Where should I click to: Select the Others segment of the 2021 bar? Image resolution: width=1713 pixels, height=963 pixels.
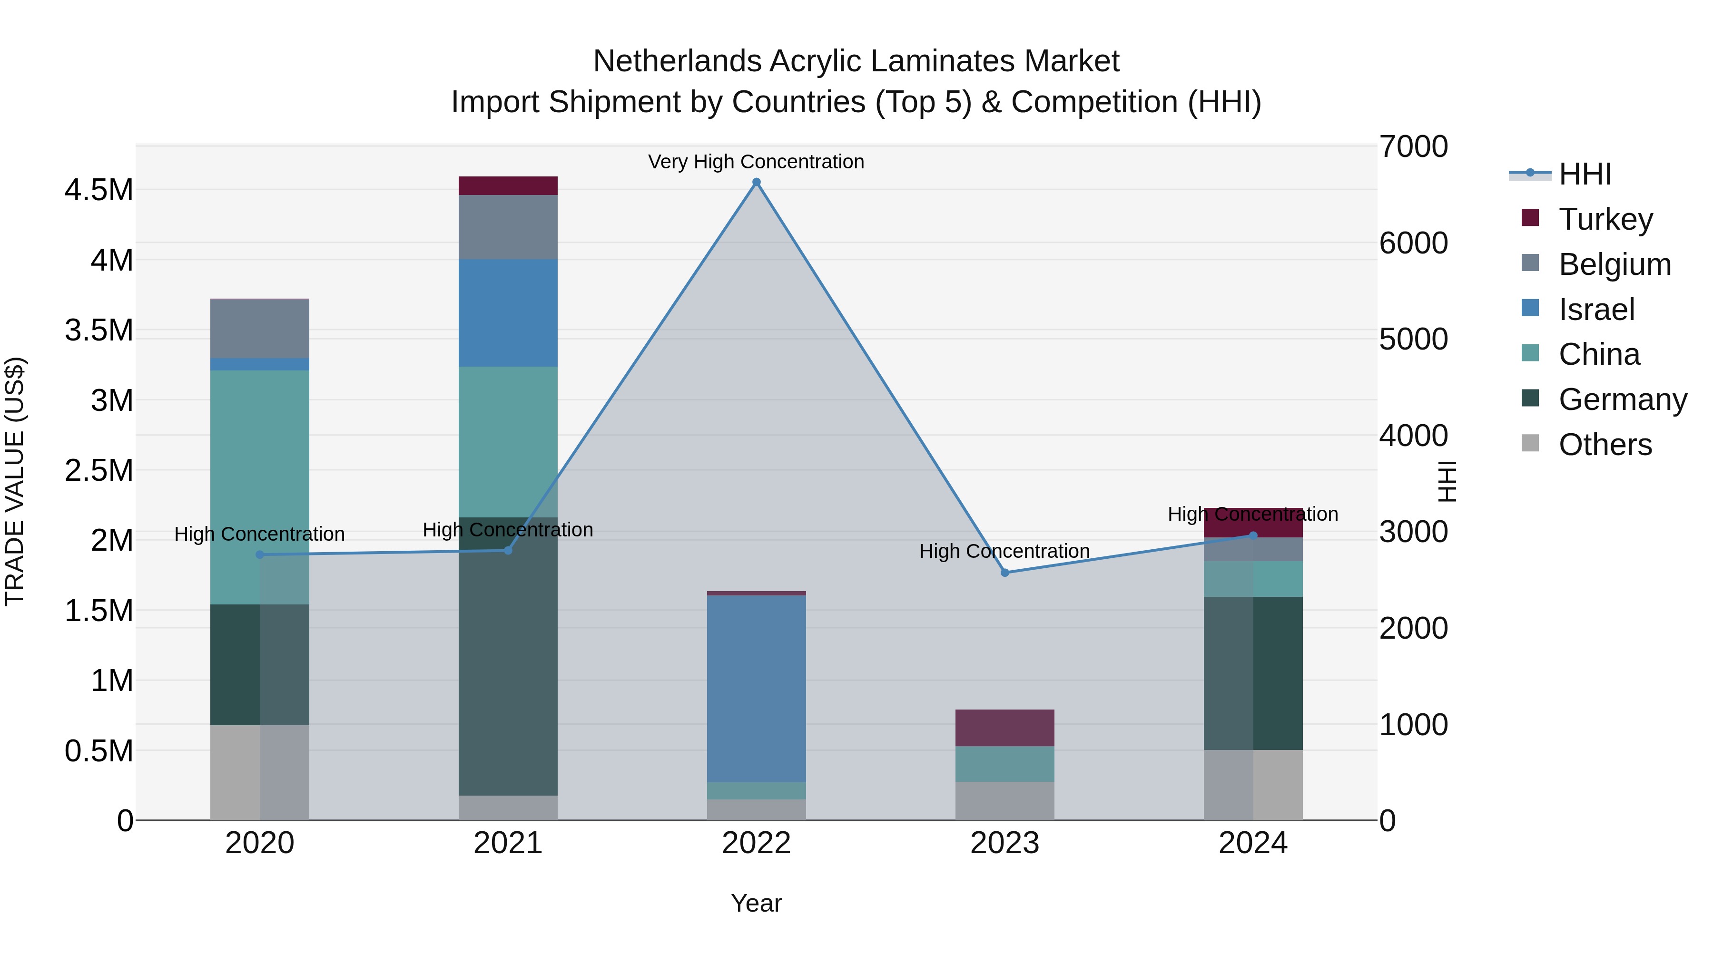(508, 807)
